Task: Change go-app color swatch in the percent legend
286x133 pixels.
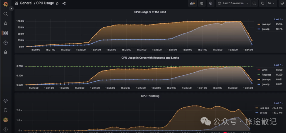Action: pos(259,29)
